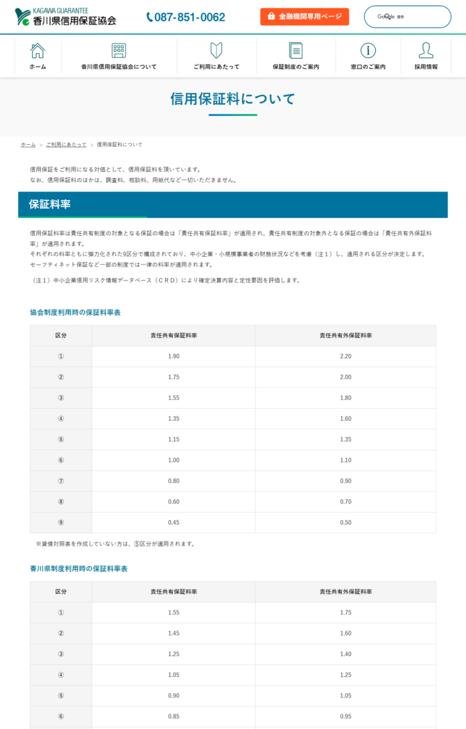Open 香川県信用保証協会について menu

(119, 67)
